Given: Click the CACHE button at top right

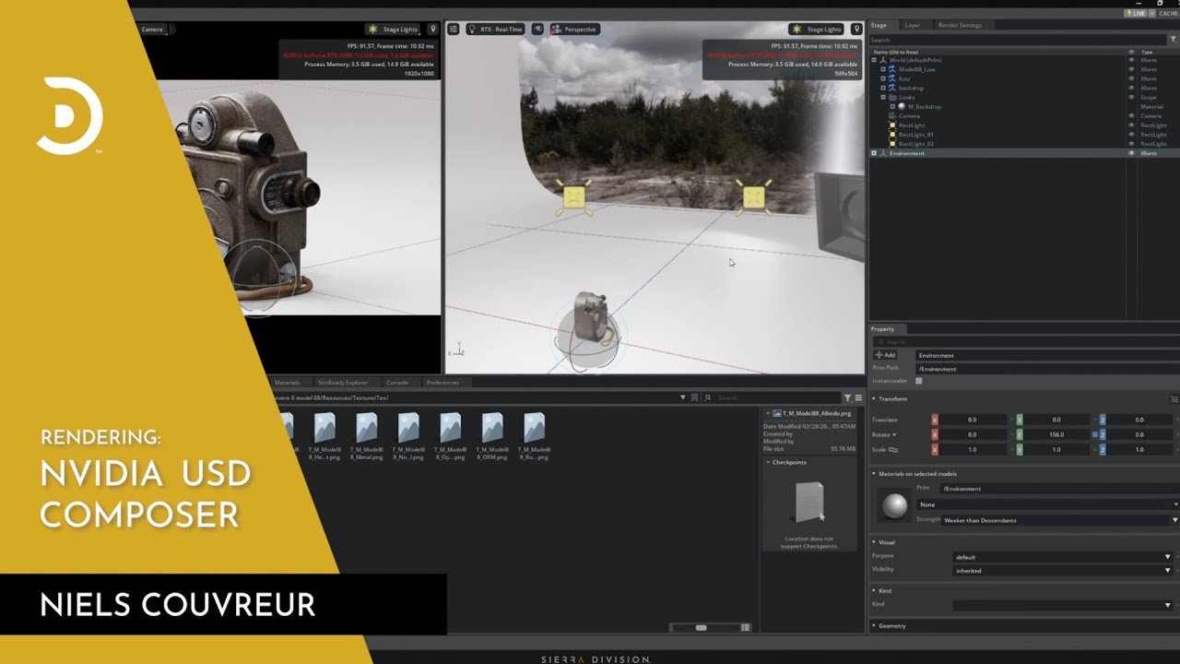Looking at the screenshot, I should click(1167, 14).
